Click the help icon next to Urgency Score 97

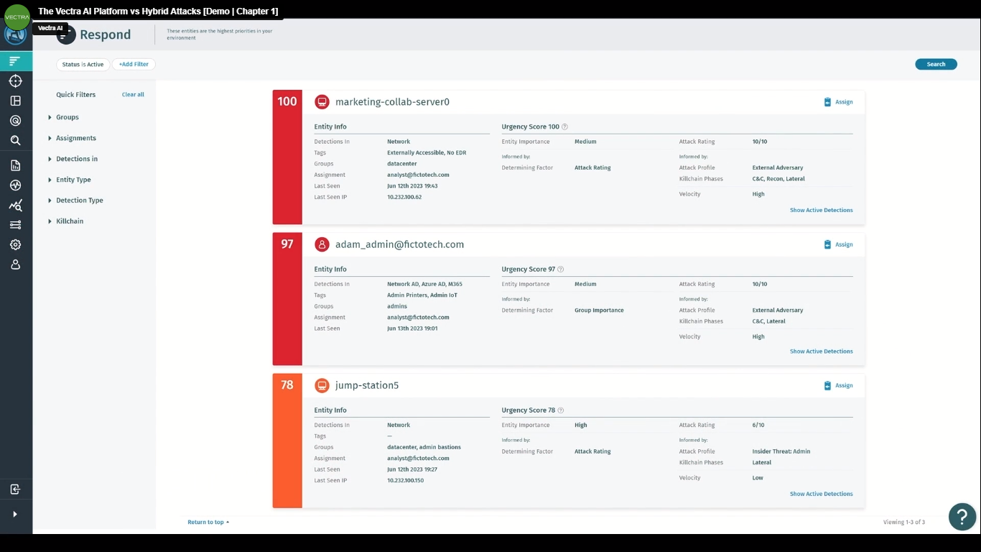coord(561,270)
